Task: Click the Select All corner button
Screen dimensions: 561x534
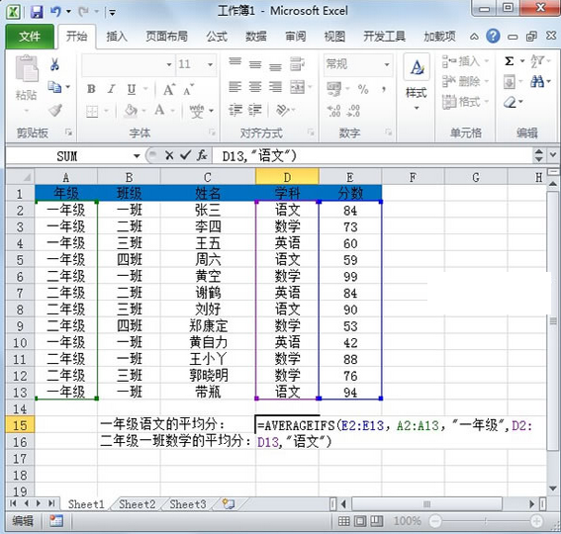Action: [20, 177]
